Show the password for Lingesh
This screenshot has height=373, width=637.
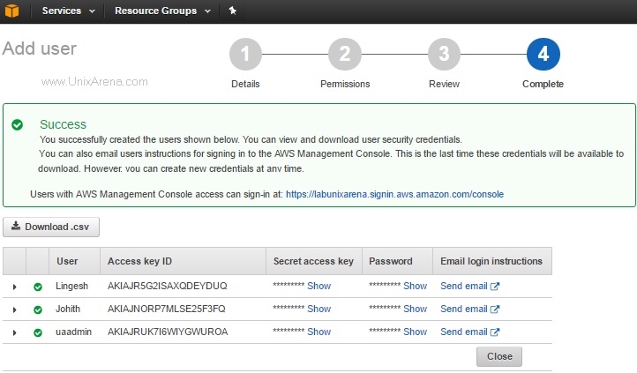pos(415,286)
